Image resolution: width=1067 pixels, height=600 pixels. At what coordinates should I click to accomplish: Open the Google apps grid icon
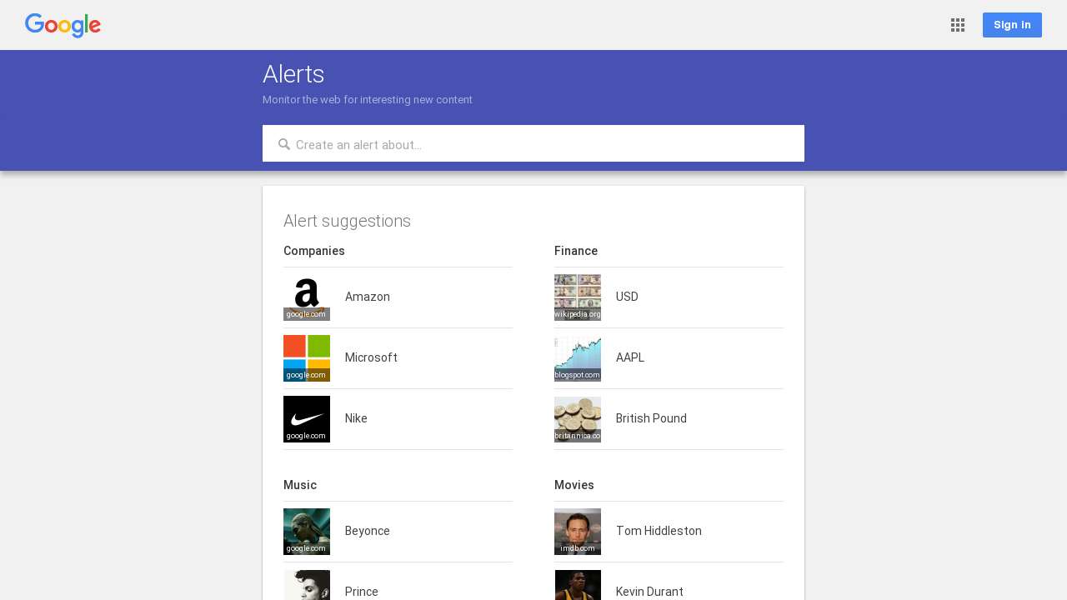point(958,25)
